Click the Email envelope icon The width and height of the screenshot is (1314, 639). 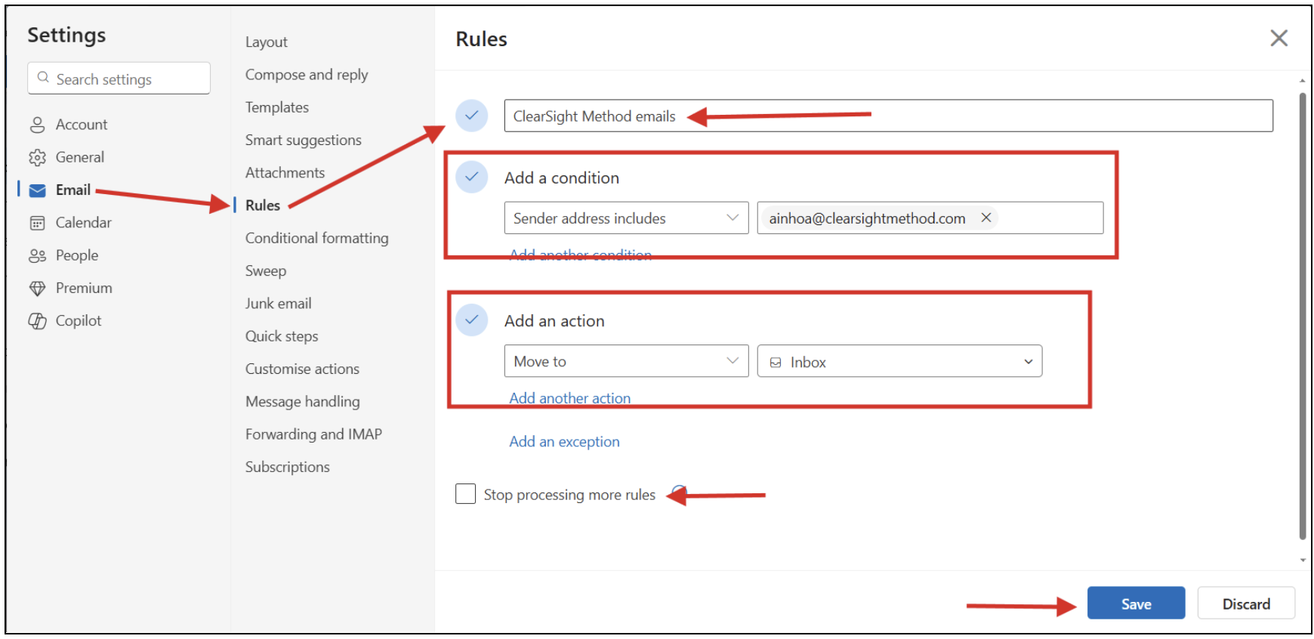[x=37, y=190]
